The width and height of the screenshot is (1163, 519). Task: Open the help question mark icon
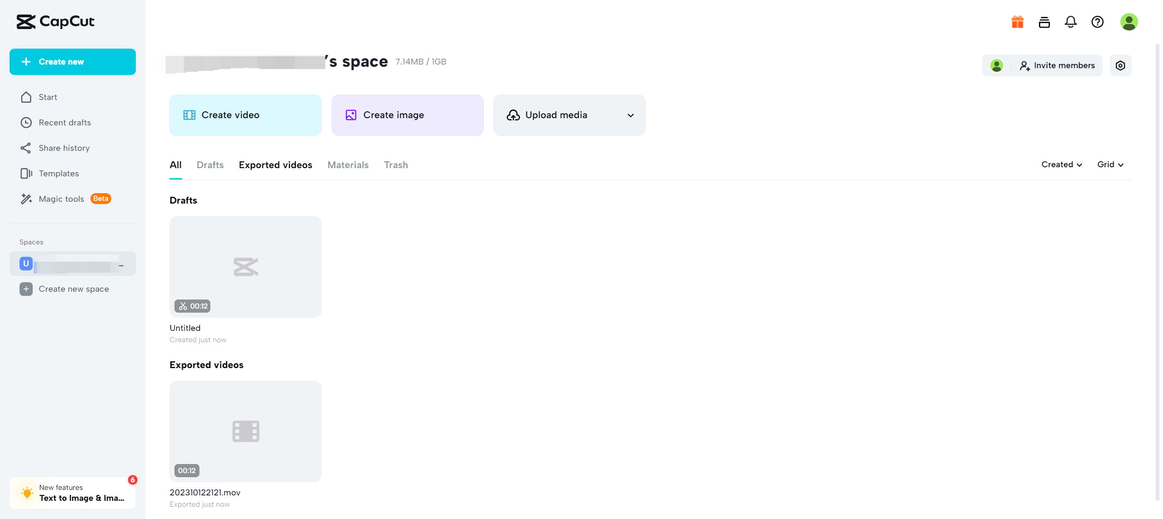[1097, 22]
